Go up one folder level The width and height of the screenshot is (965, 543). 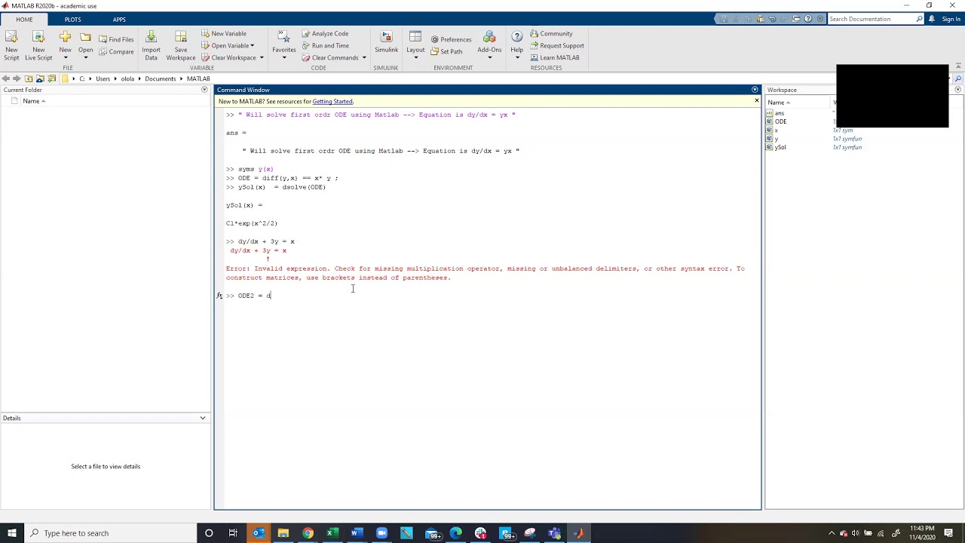[29, 78]
